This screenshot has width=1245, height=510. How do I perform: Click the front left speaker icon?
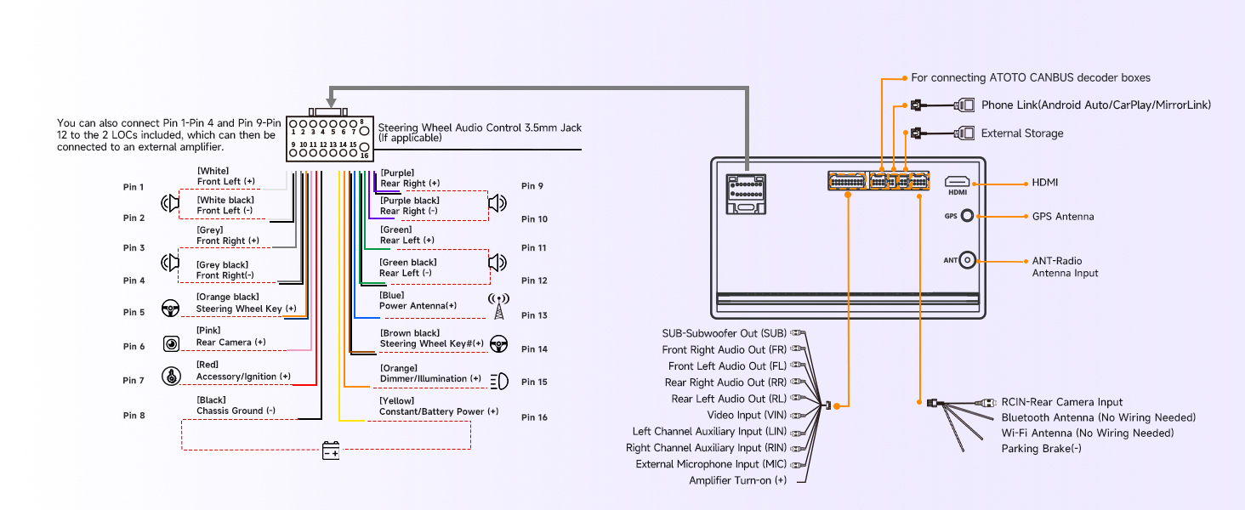170,203
